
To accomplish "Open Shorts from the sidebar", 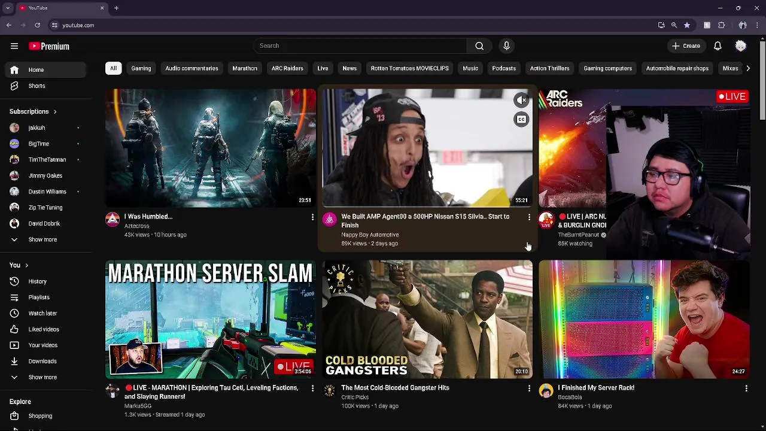I will pyautogui.click(x=45, y=86).
